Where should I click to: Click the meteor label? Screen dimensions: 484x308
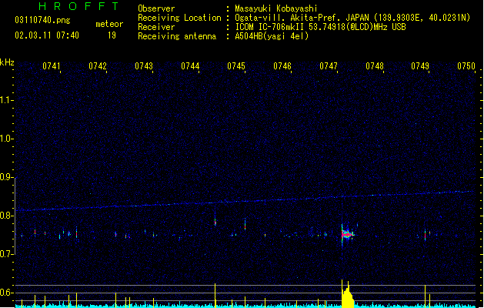[x=109, y=24]
